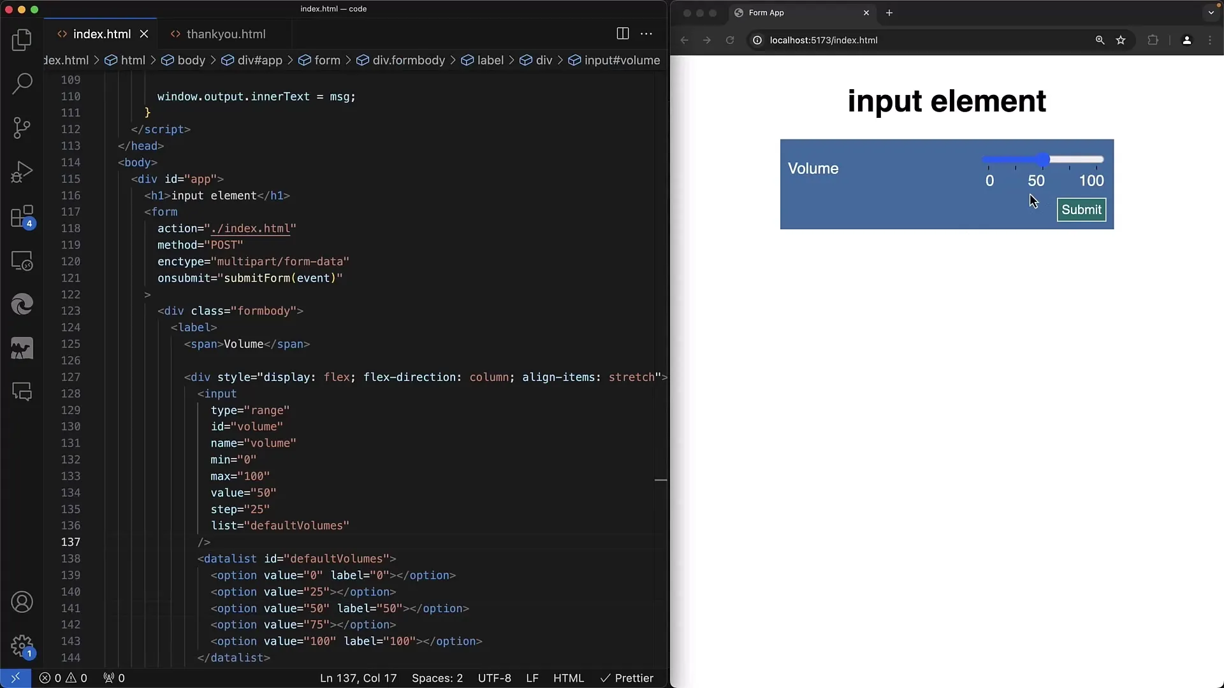The width and height of the screenshot is (1224, 688).
Task: Click the LF line ending in status bar
Action: (x=532, y=678)
